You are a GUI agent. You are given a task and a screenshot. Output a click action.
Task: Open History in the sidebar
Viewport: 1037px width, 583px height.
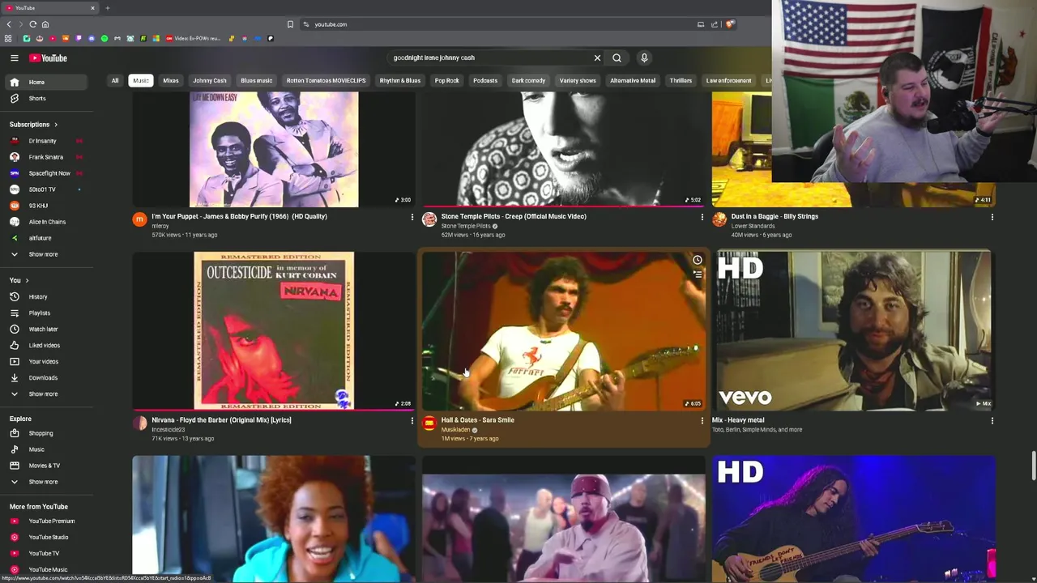pyautogui.click(x=47, y=296)
